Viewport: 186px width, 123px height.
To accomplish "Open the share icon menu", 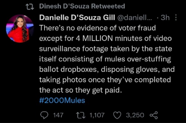I will pyautogui.click(x=154, y=115).
